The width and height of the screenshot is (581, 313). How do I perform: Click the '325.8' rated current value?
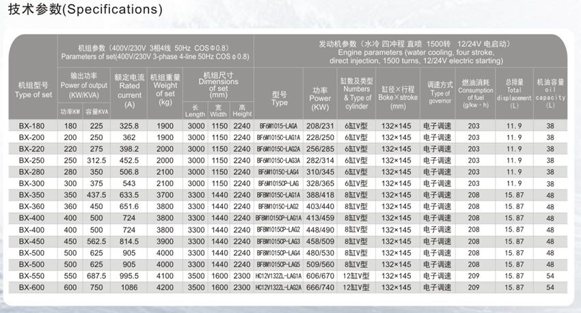coord(129,126)
